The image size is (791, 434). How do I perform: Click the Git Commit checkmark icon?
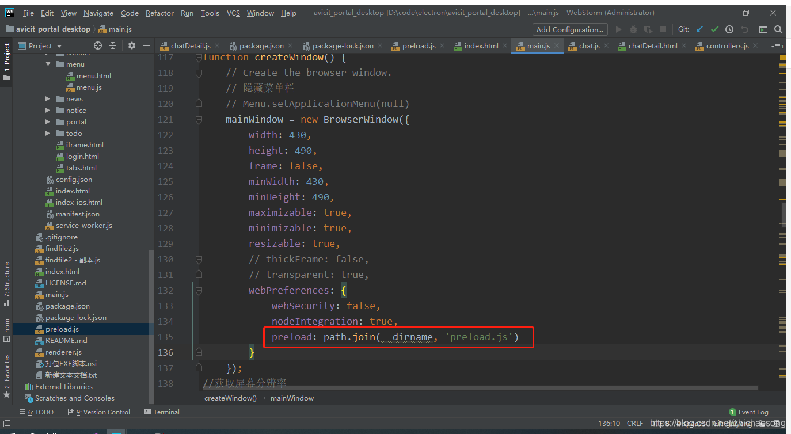click(x=714, y=29)
